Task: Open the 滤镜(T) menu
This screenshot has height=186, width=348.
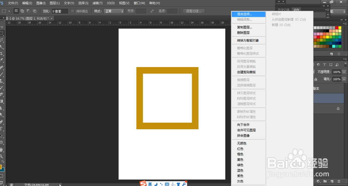Action: 98,3
